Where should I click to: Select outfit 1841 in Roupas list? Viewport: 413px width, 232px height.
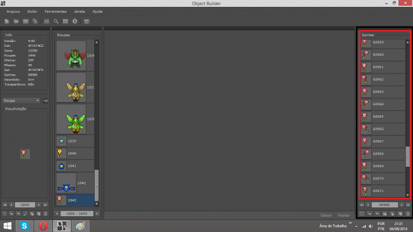tap(75, 166)
